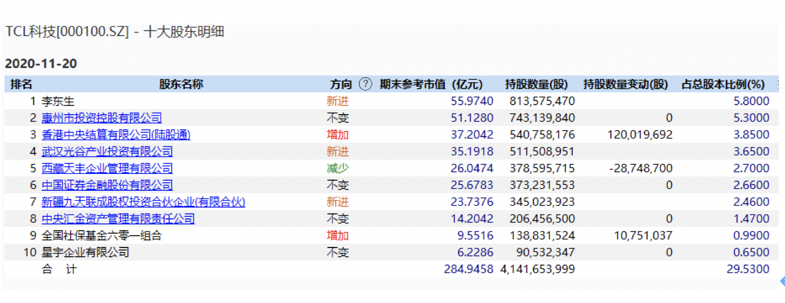
Task: Click the 中国证券金融股份有限公司 link
Action: [x=107, y=185]
